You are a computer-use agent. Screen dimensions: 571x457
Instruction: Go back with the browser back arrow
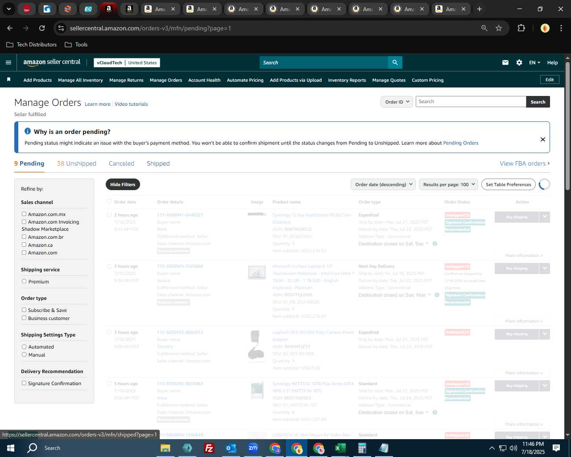[10, 28]
